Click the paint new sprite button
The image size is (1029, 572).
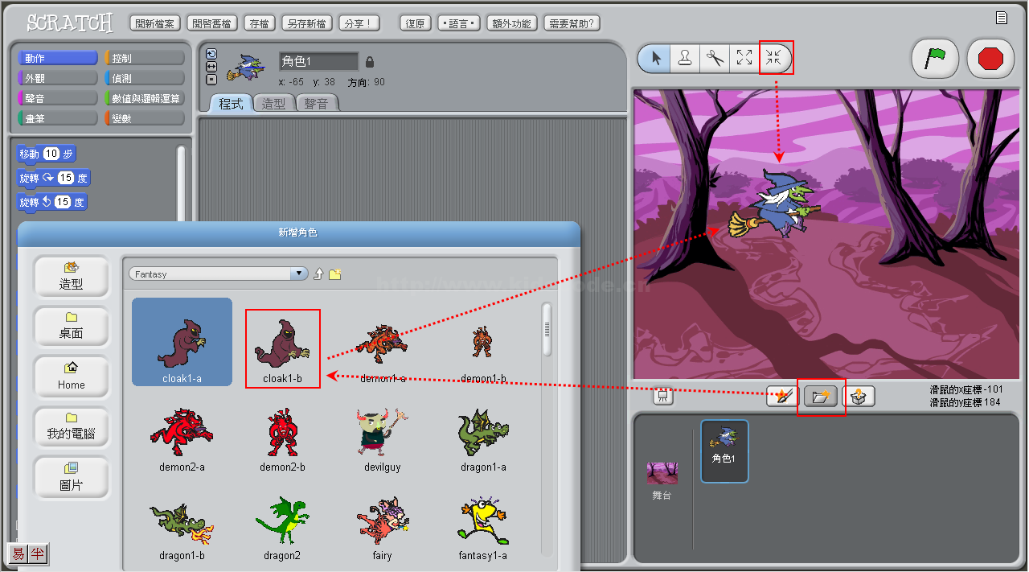point(781,397)
